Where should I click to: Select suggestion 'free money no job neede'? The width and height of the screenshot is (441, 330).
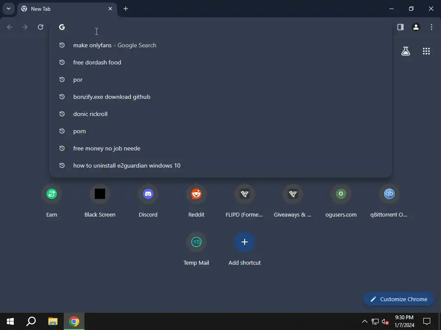(220, 148)
